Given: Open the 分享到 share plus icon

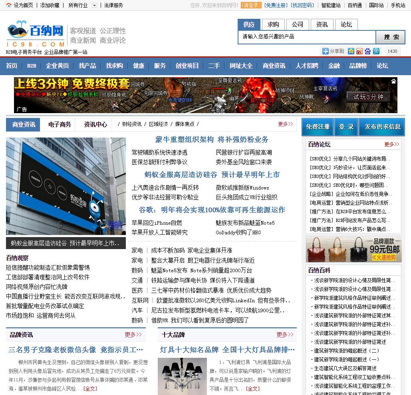Looking at the screenshot, I should [x=325, y=51].
